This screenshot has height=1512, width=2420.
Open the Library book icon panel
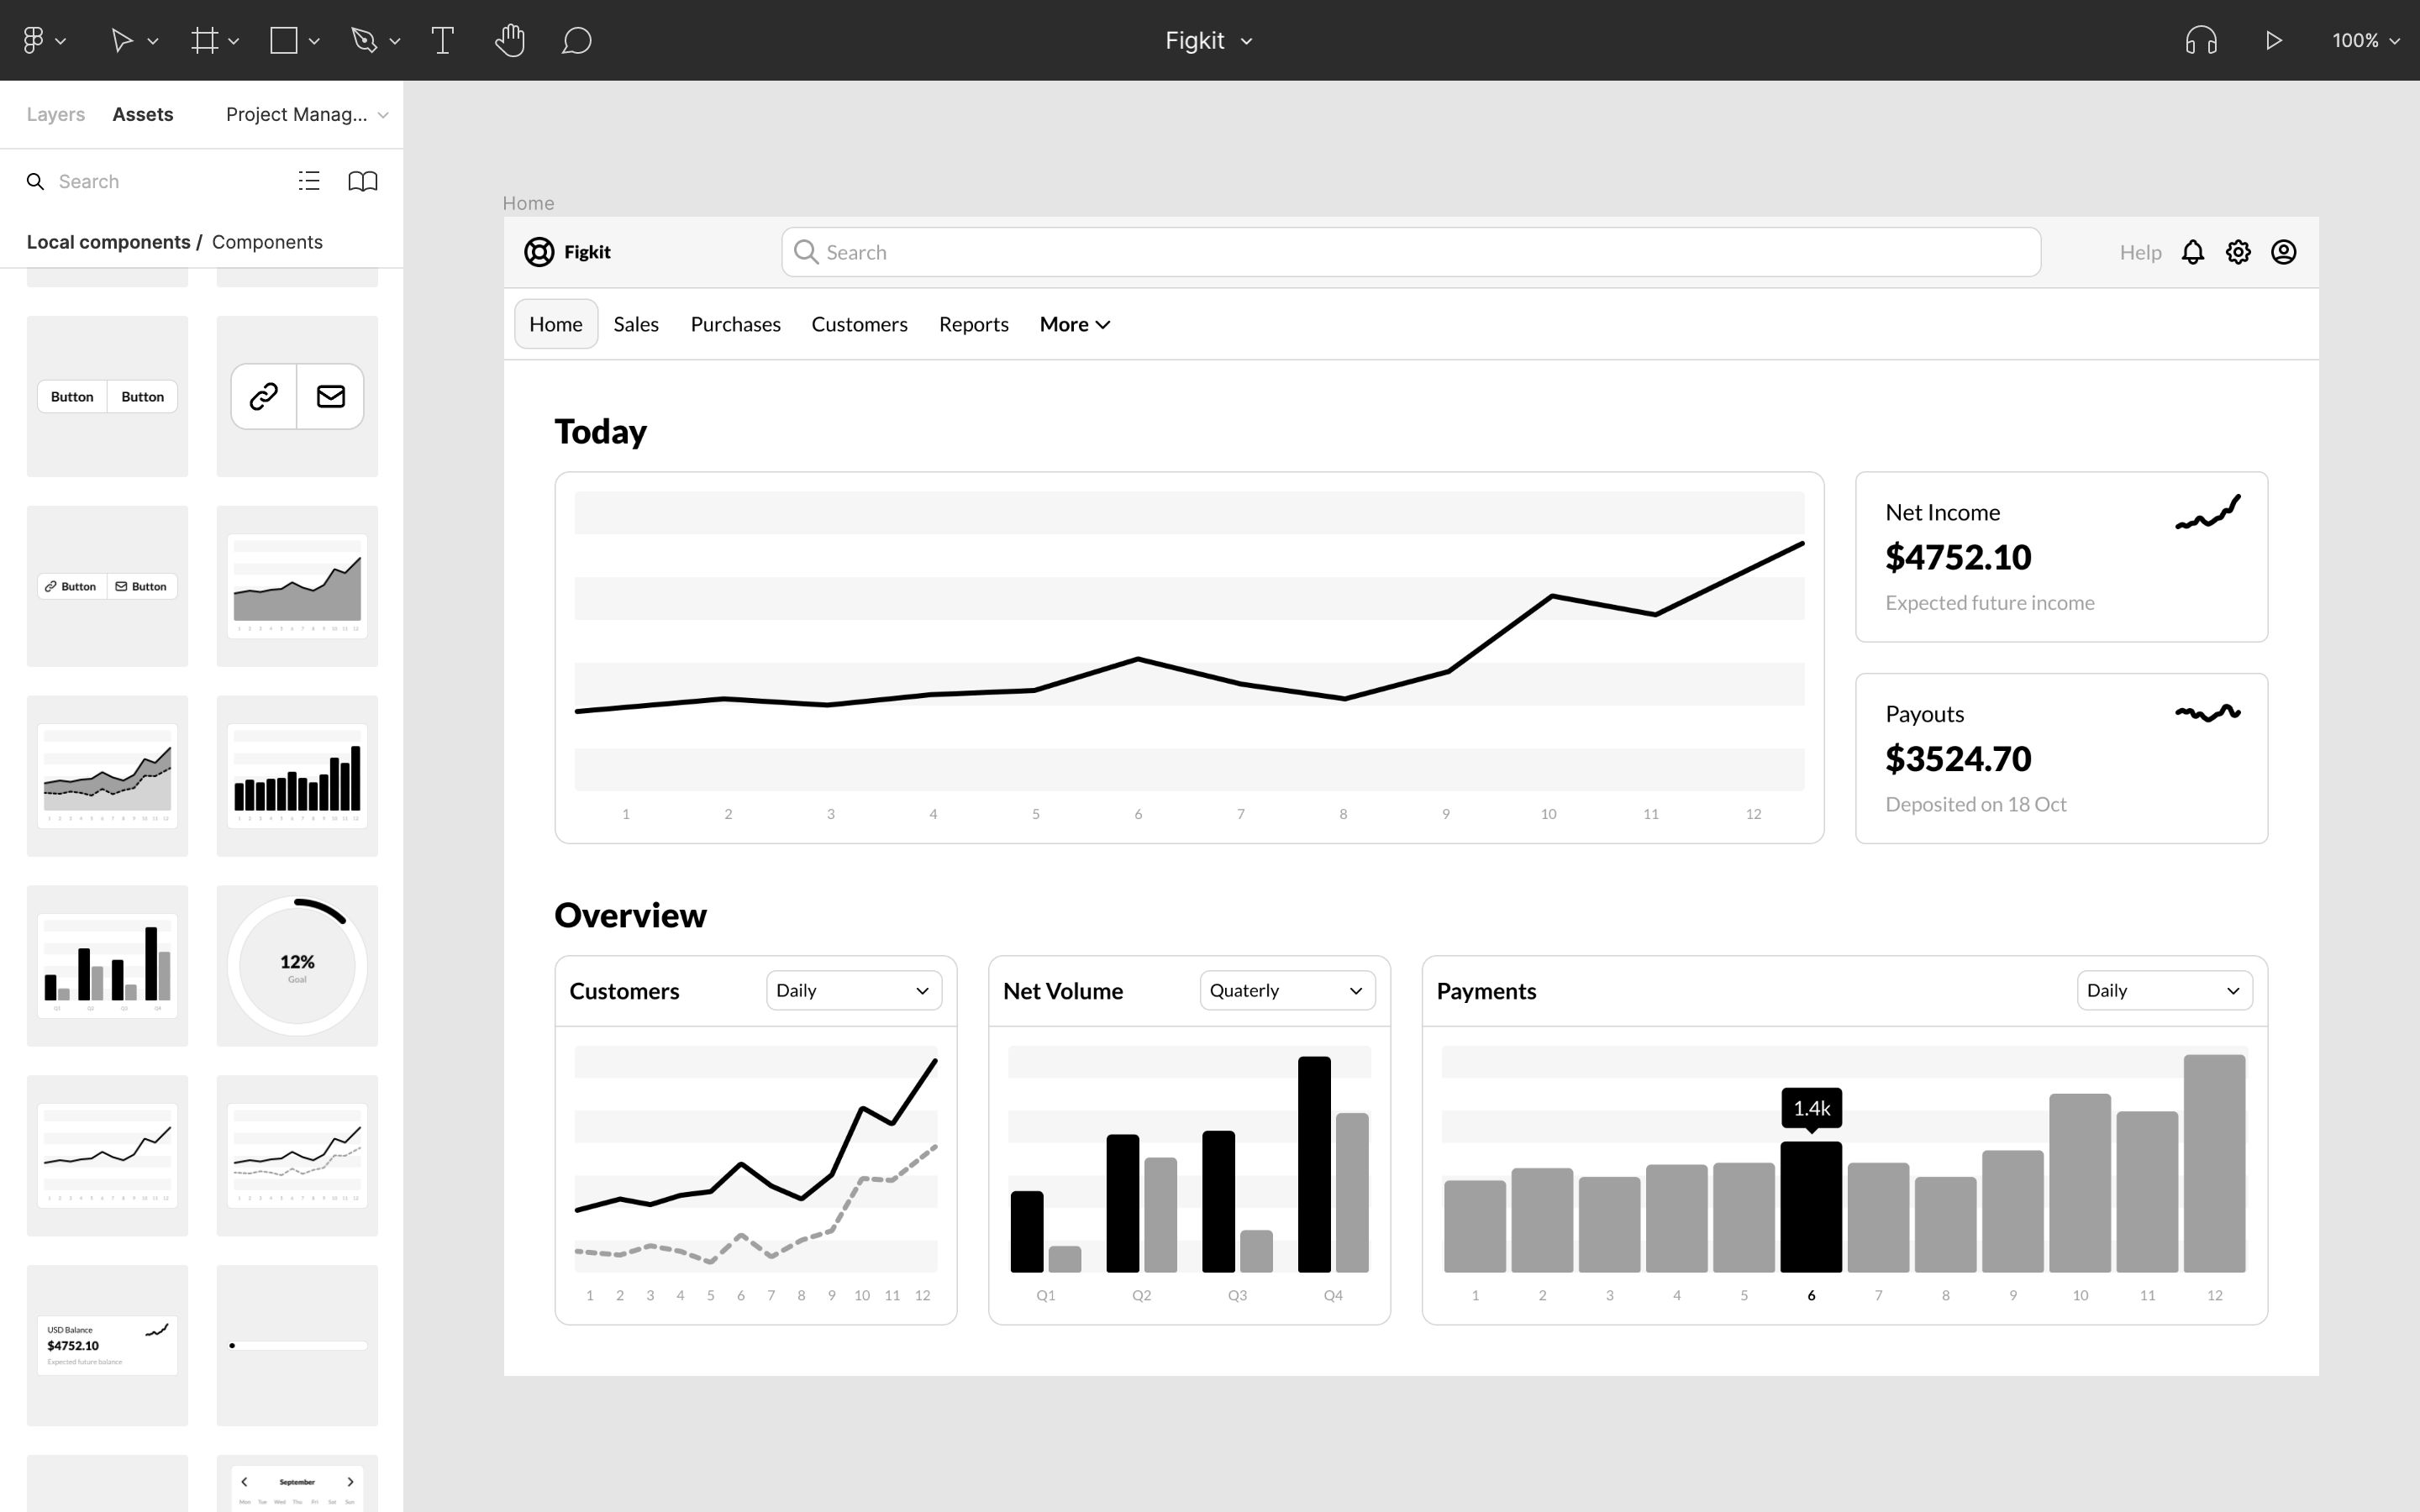tap(362, 181)
